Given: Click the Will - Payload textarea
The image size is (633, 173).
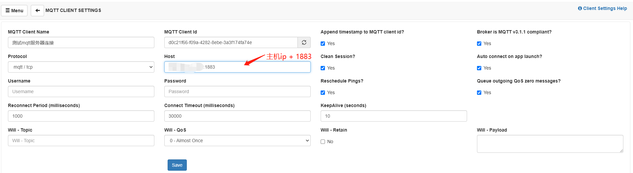Looking at the screenshot, I should tap(550, 144).
